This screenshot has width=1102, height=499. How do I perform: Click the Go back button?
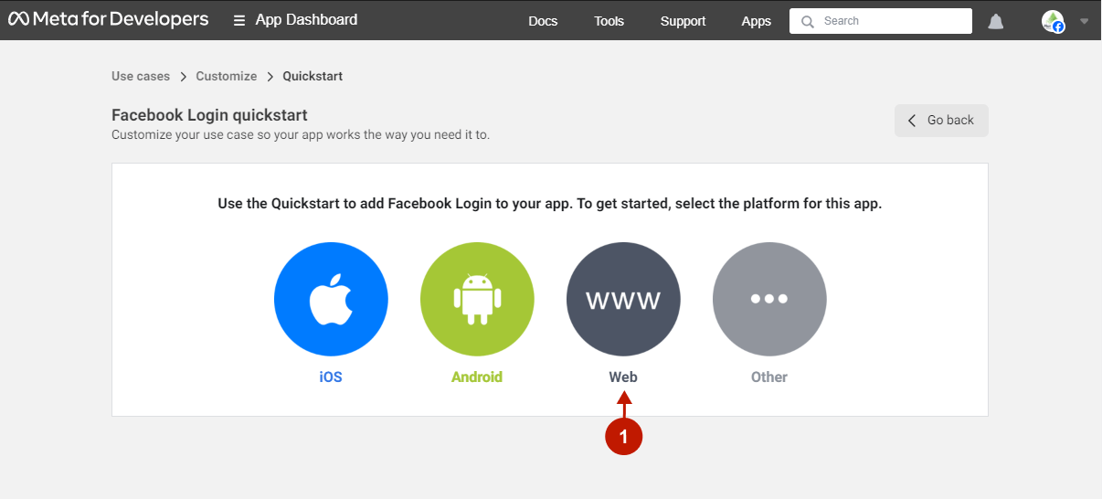pyautogui.click(x=941, y=121)
